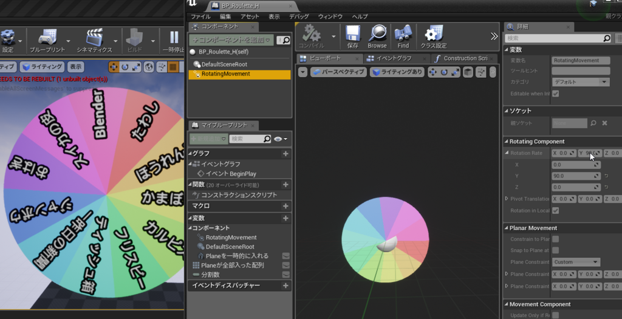
Task: Click the Find binoculars icon
Action: pos(403,34)
